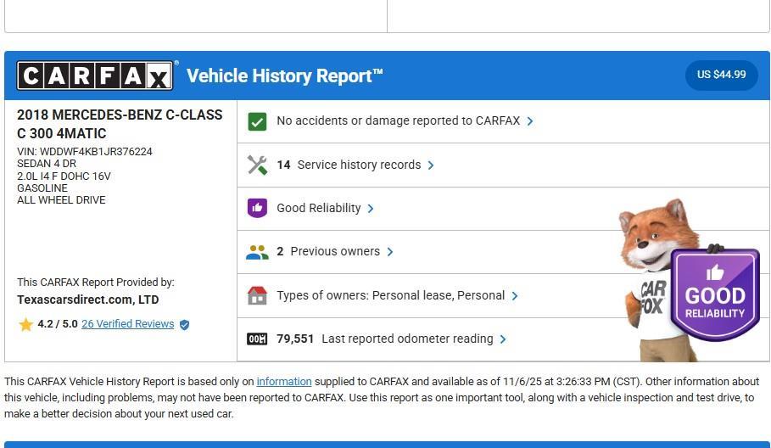771x448 pixels.
Task: Click the Types of owners row text
Action: (390, 295)
